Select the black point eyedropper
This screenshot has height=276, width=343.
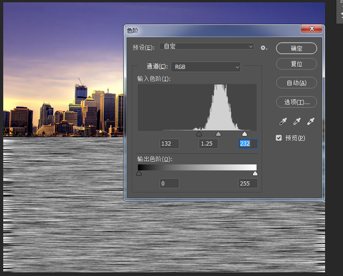tap(283, 121)
